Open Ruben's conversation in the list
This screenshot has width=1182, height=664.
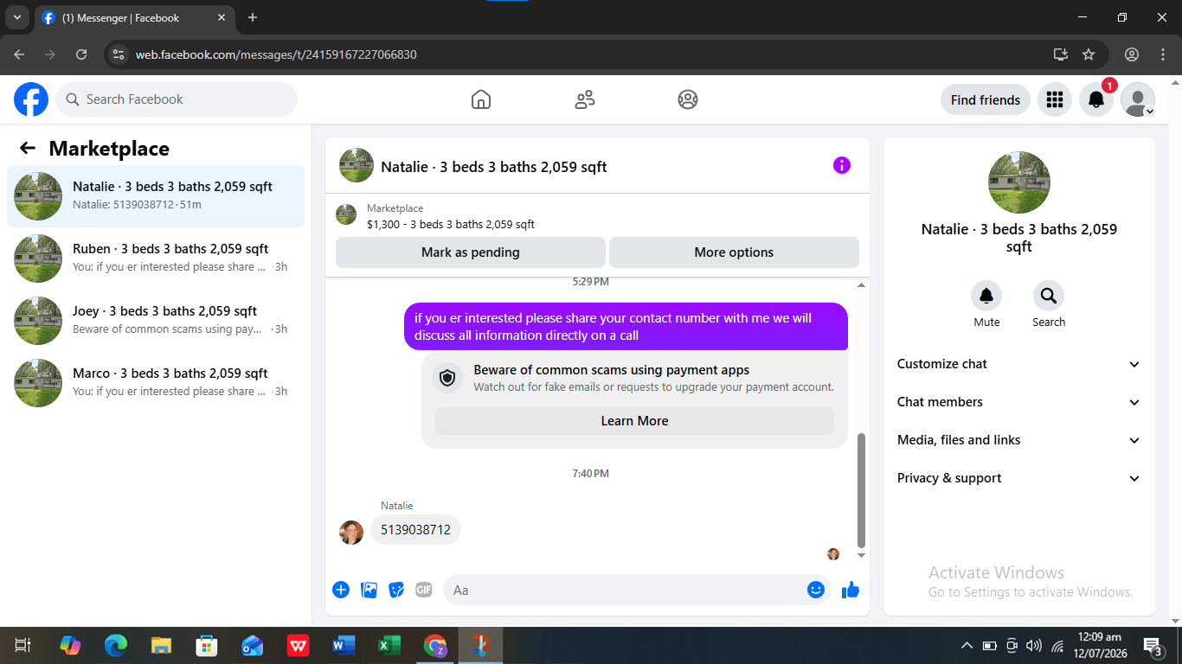[x=156, y=259]
